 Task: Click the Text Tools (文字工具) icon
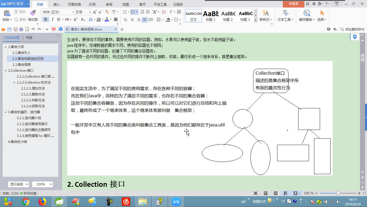click(286, 13)
